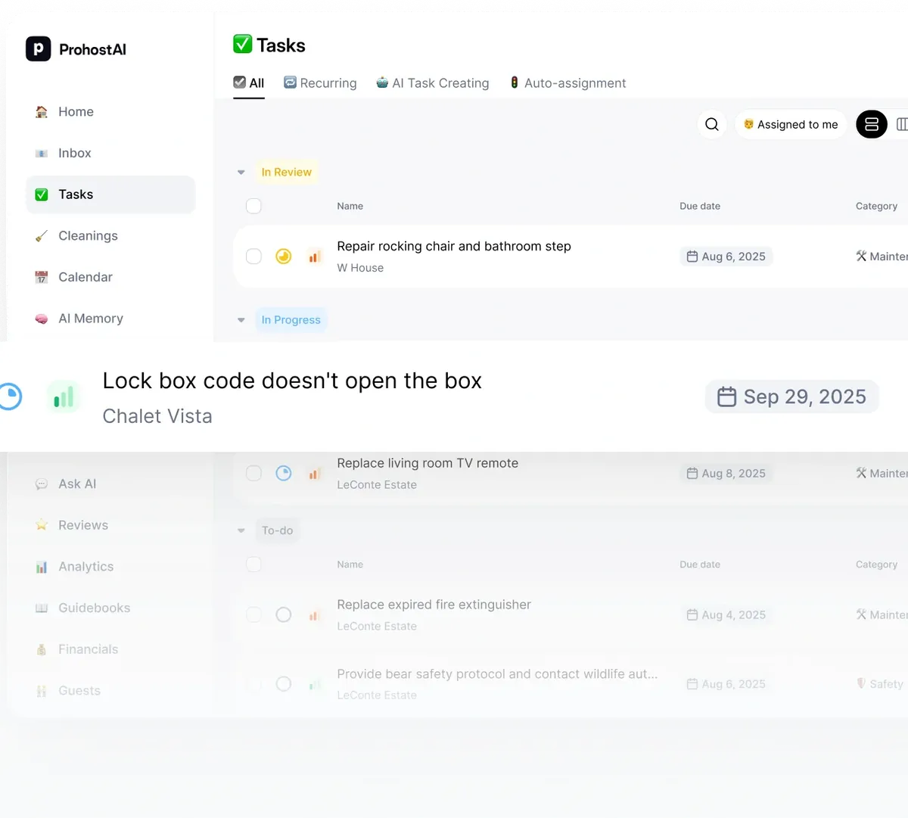The image size is (908, 818).
Task: Go to Home in sidebar
Action: coord(110,112)
